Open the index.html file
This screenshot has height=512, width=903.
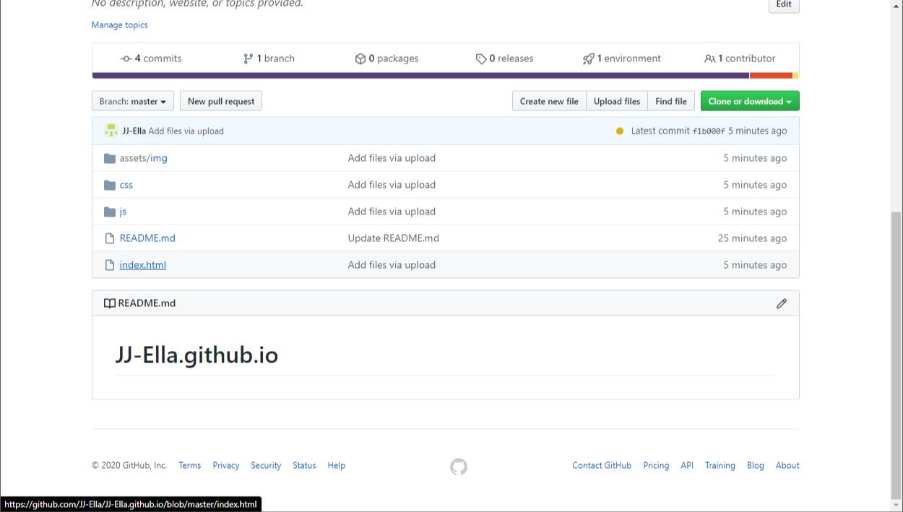point(143,265)
